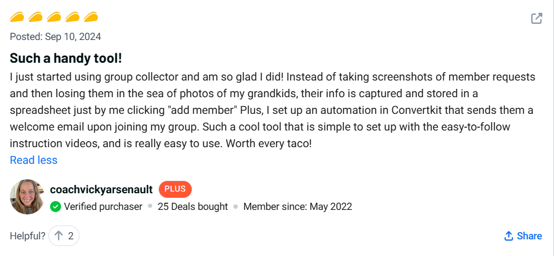Click the "25 Deals bought" text
554x256 pixels.
[x=193, y=207]
